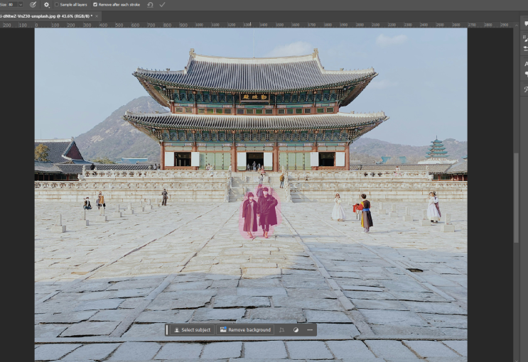
Task: Confirm removal with the checkmark icon
Action: [162, 5]
